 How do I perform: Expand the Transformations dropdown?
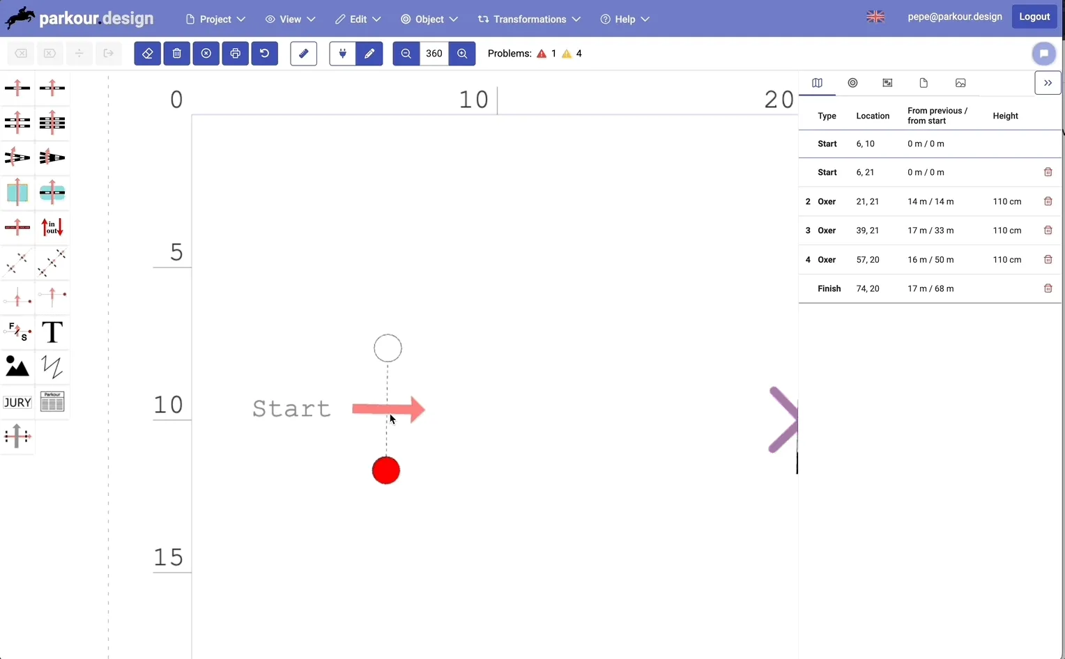pyautogui.click(x=529, y=19)
